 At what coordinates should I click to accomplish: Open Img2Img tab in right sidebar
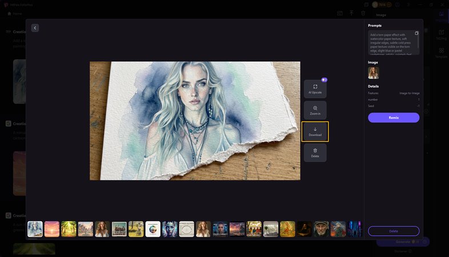[441, 17]
